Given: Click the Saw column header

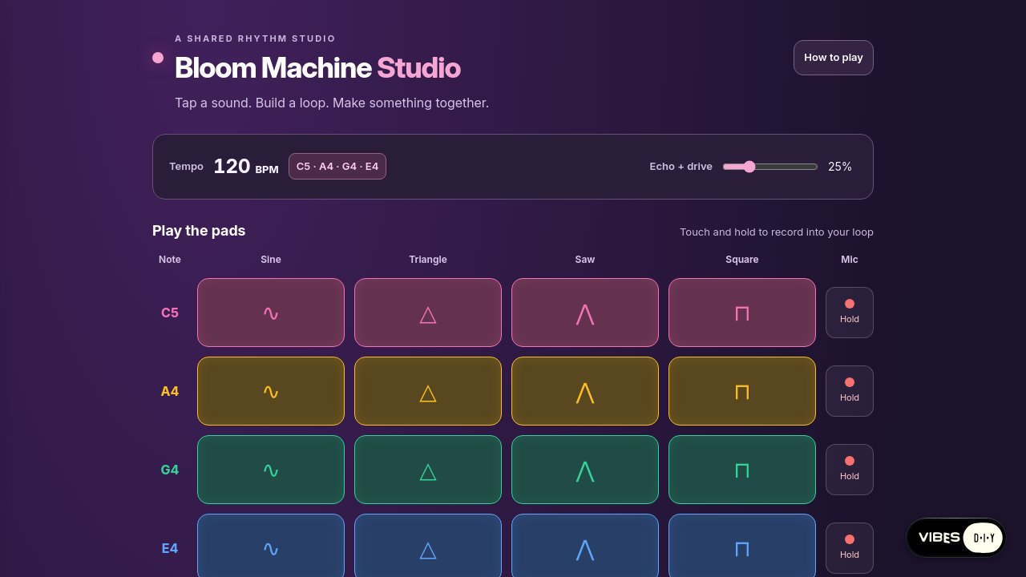Looking at the screenshot, I should (x=585, y=260).
